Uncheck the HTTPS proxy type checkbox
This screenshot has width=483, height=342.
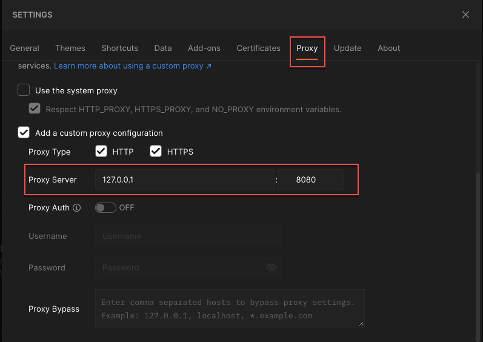tap(156, 151)
